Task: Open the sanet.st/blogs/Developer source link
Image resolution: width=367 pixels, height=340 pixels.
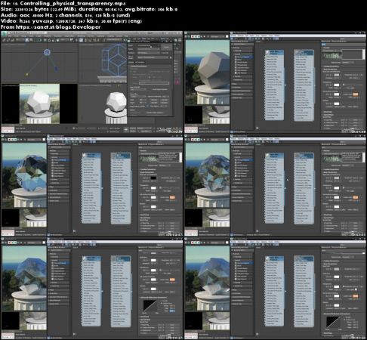Action: click(58, 27)
